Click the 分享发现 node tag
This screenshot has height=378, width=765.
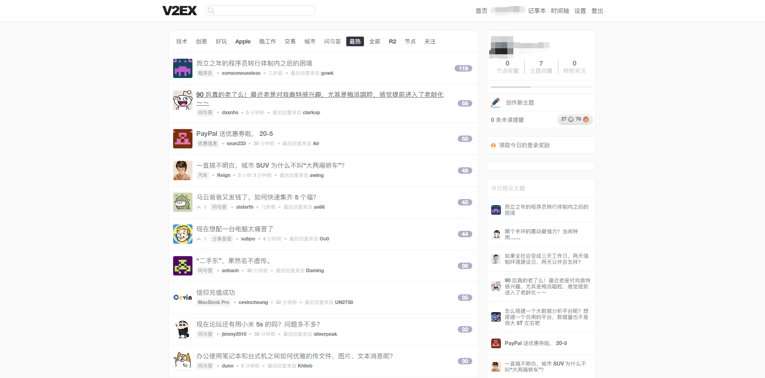pyautogui.click(x=222, y=239)
